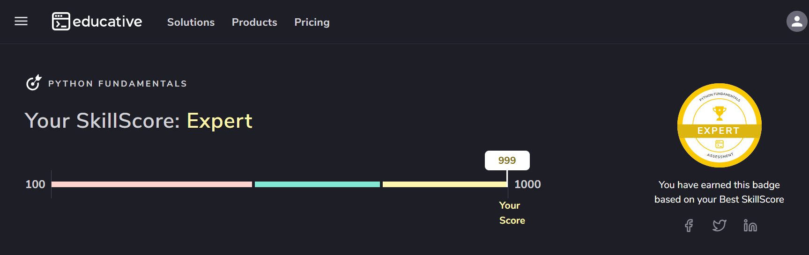Click the pink segment of score bar
809x255 pixels.
(151, 184)
